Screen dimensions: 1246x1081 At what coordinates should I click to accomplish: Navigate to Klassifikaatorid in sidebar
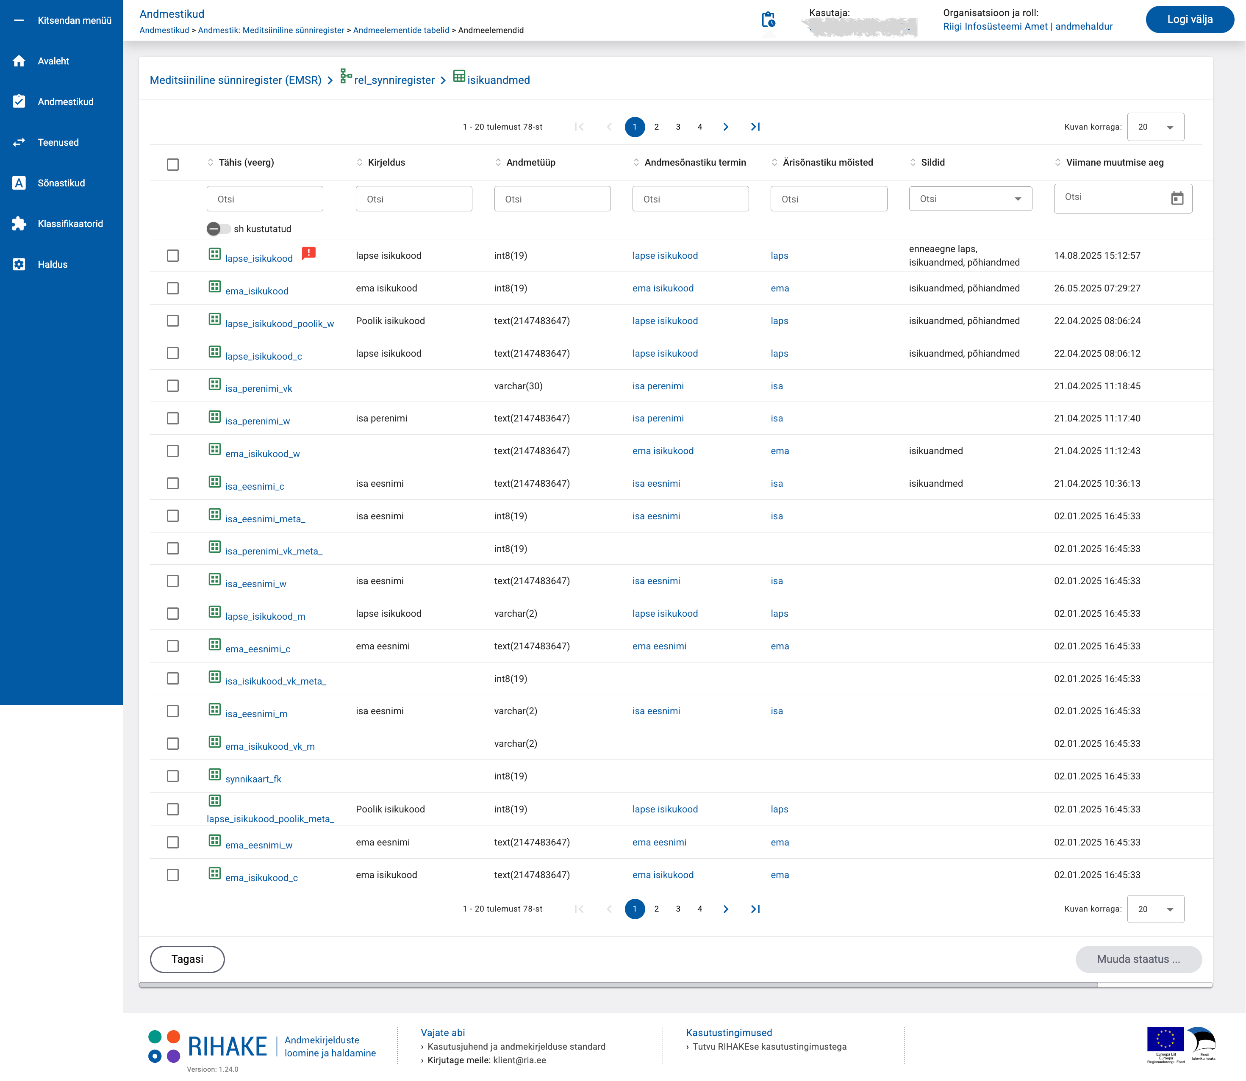pyautogui.click(x=70, y=224)
